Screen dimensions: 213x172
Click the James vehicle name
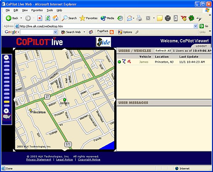(144, 62)
